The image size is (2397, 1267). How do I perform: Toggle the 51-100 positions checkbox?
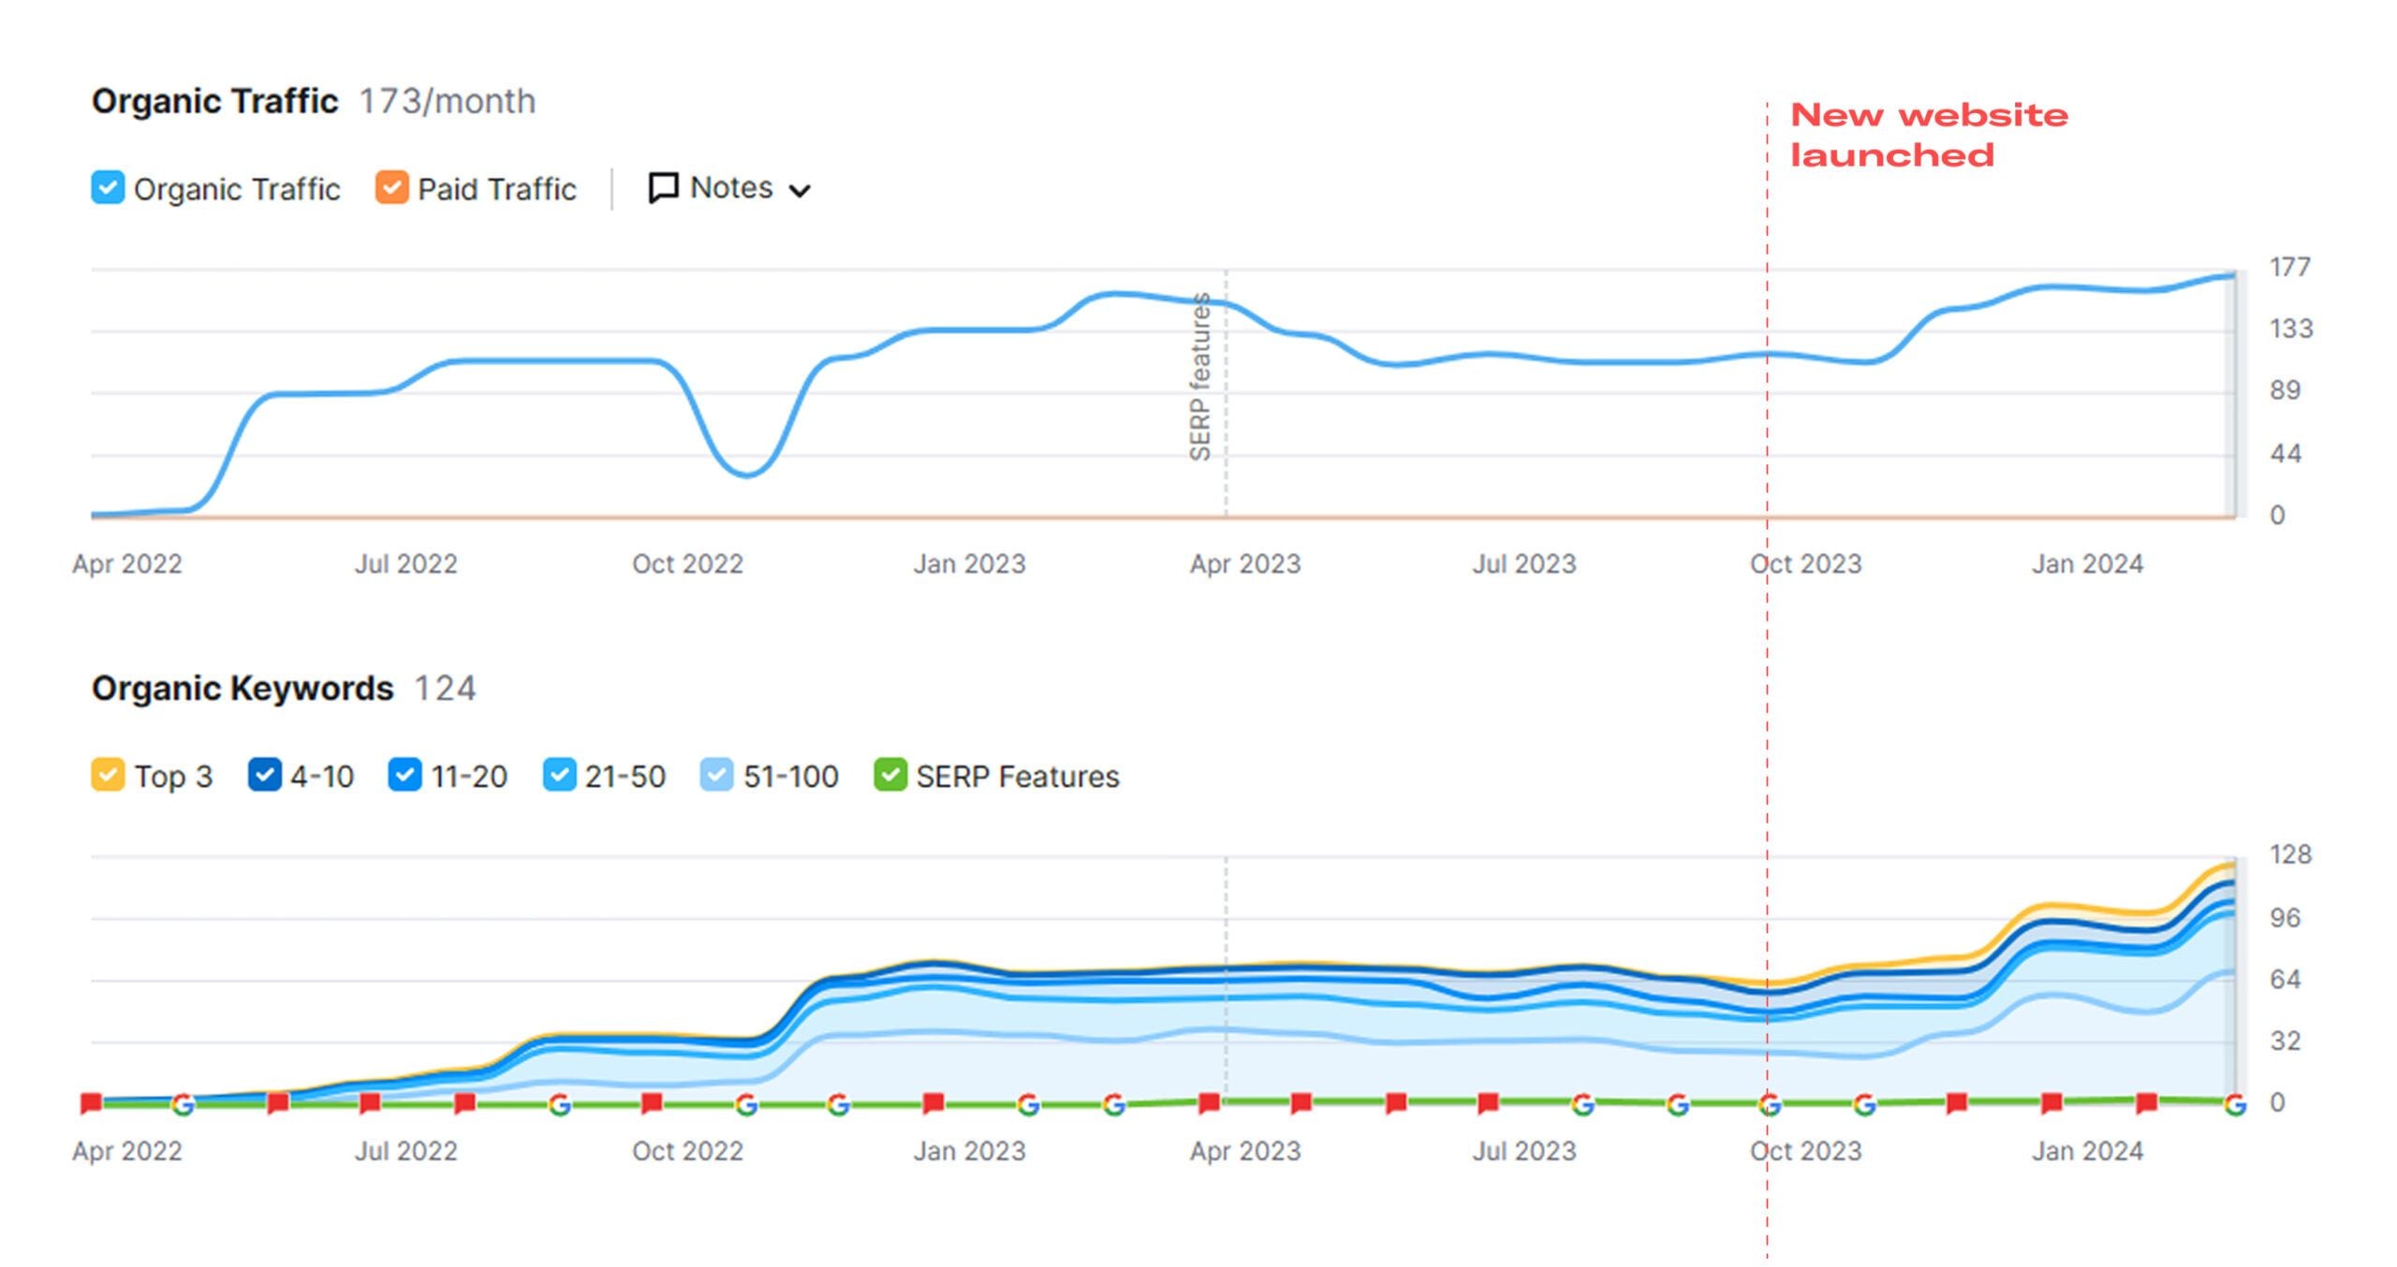pos(716,775)
